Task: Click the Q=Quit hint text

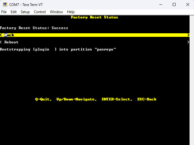Action: [43, 99]
